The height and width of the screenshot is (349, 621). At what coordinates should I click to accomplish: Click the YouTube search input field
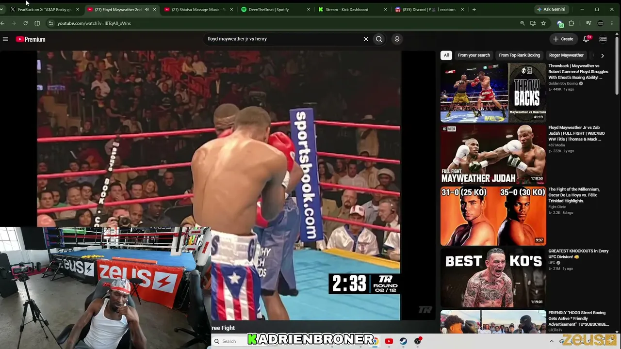[284, 39]
